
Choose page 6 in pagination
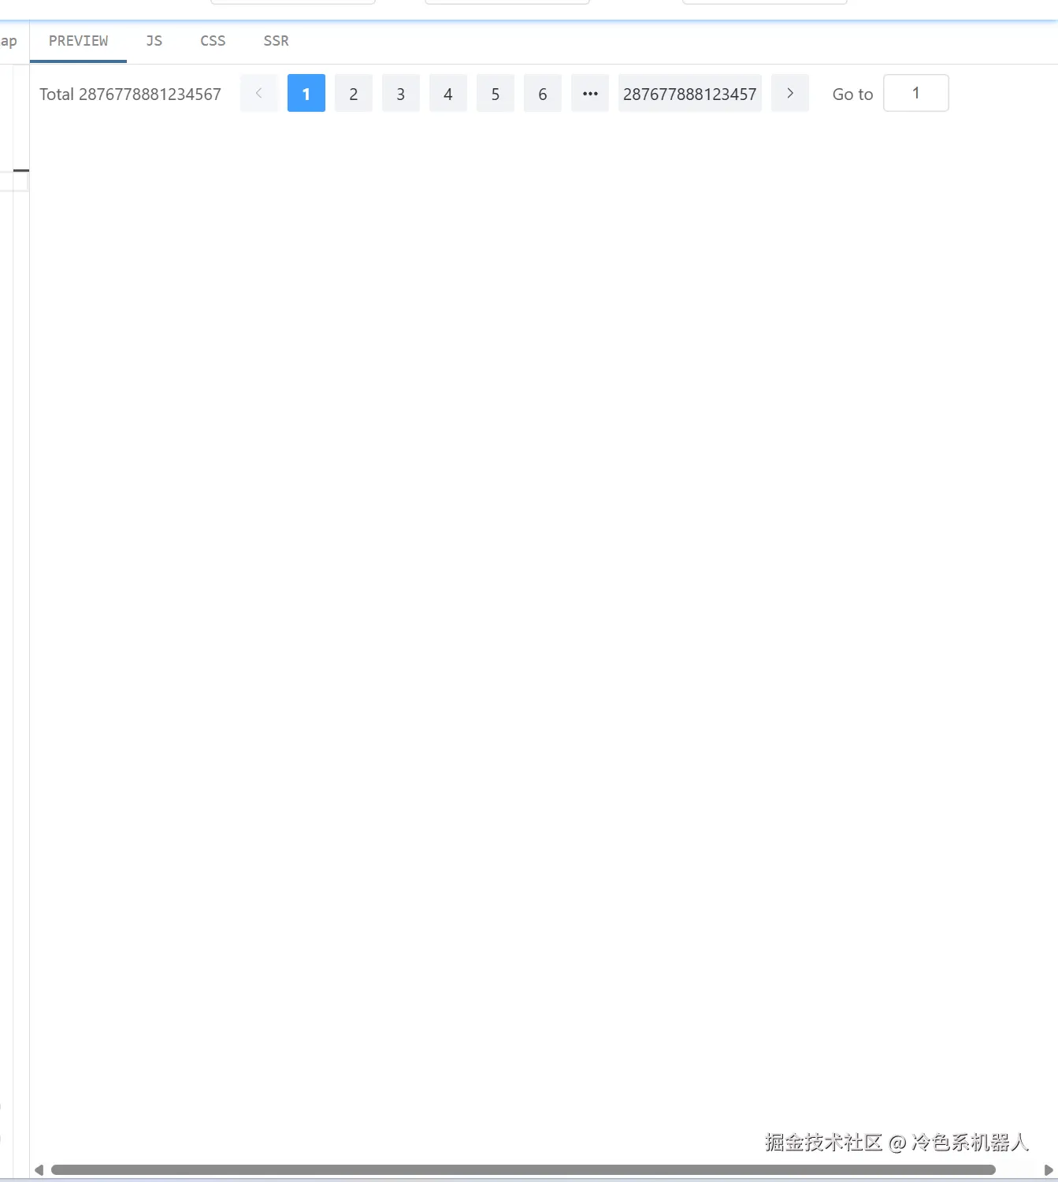pyautogui.click(x=542, y=94)
